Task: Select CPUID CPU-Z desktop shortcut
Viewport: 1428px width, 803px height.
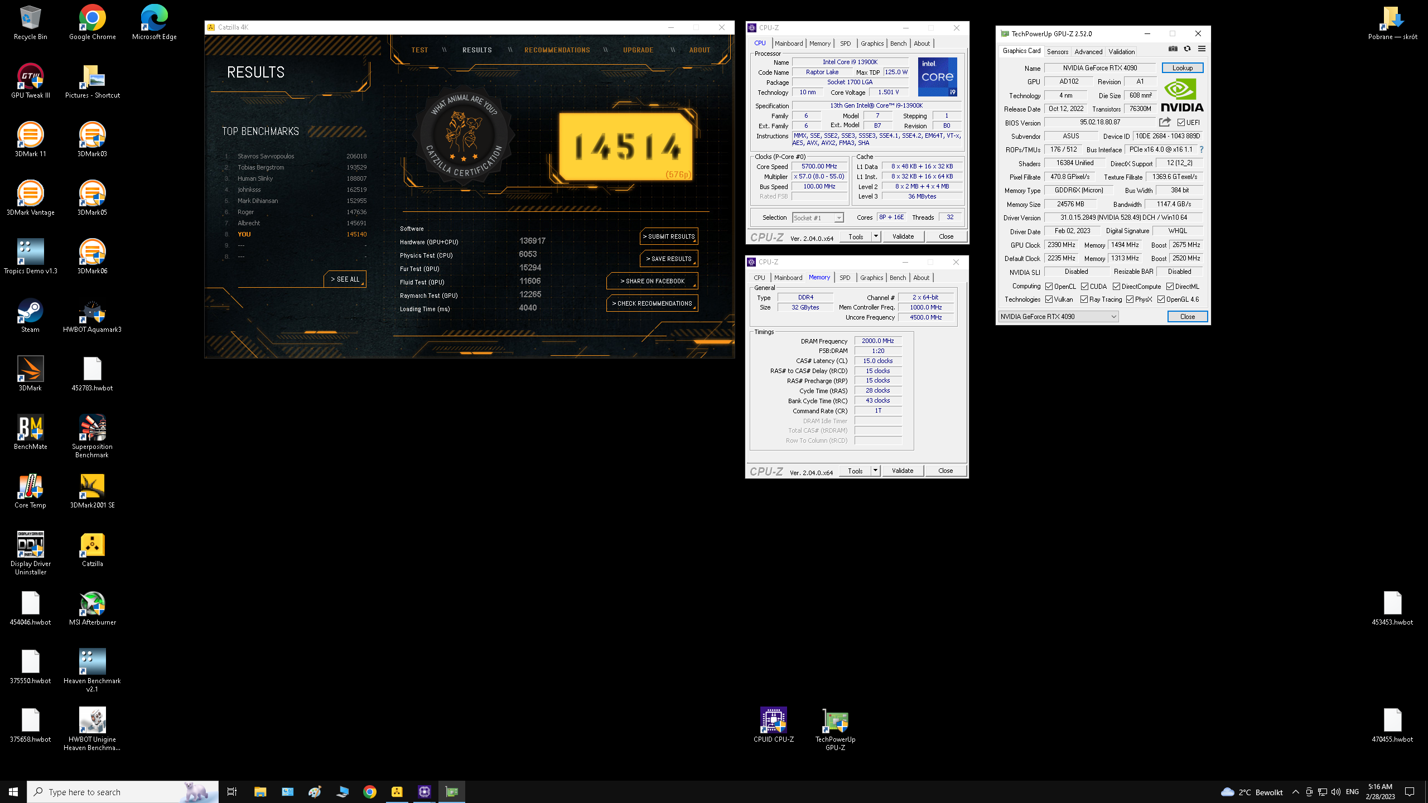Action: click(773, 725)
